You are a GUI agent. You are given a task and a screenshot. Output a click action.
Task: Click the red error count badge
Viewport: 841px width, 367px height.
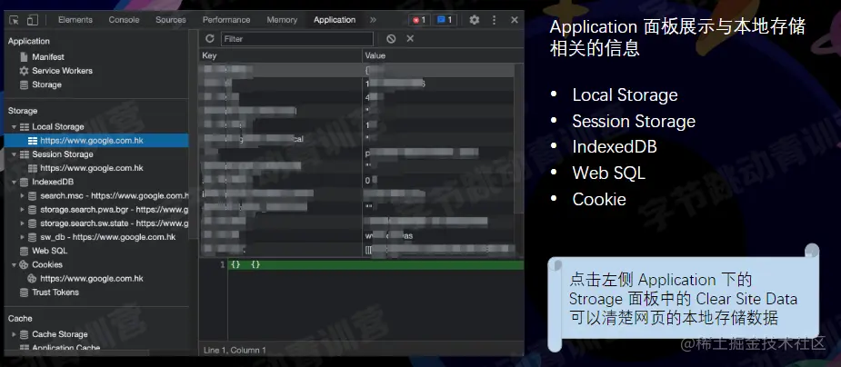(418, 20)
